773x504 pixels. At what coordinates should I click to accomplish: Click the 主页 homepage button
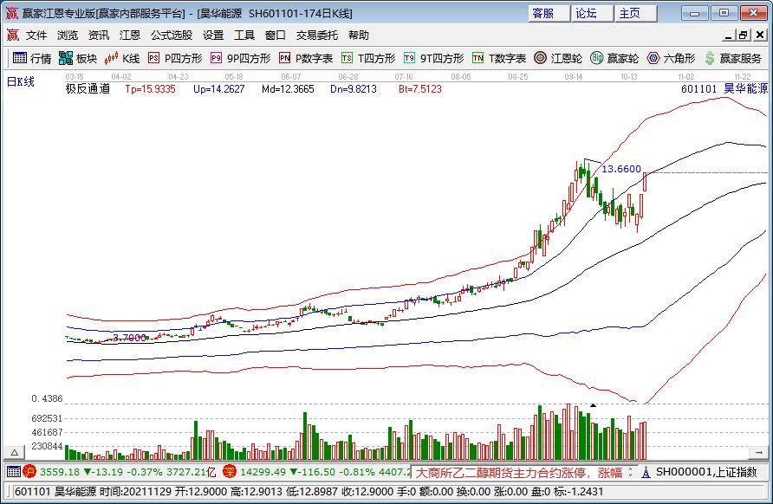tap(635, 13)
